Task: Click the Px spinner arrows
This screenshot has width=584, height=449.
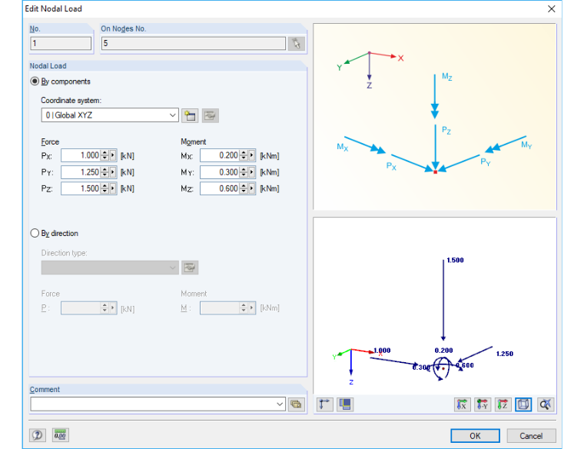Action: pos(105,155)
